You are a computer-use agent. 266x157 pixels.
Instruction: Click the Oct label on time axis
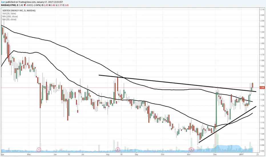tap(162, 154)
